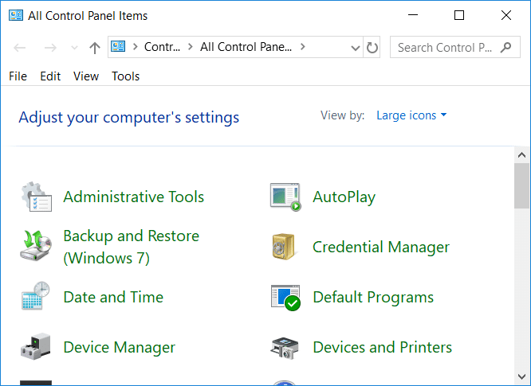
Task: Open the Tools menu
Action: click(125, 76)
